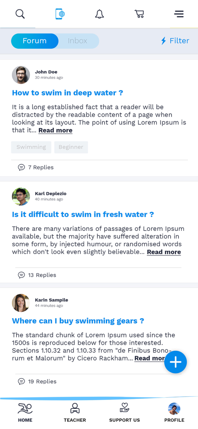Viewport: 198px width, 429px height.
Task: Open Profile in bottom navigation
Action: coord(174,413)
